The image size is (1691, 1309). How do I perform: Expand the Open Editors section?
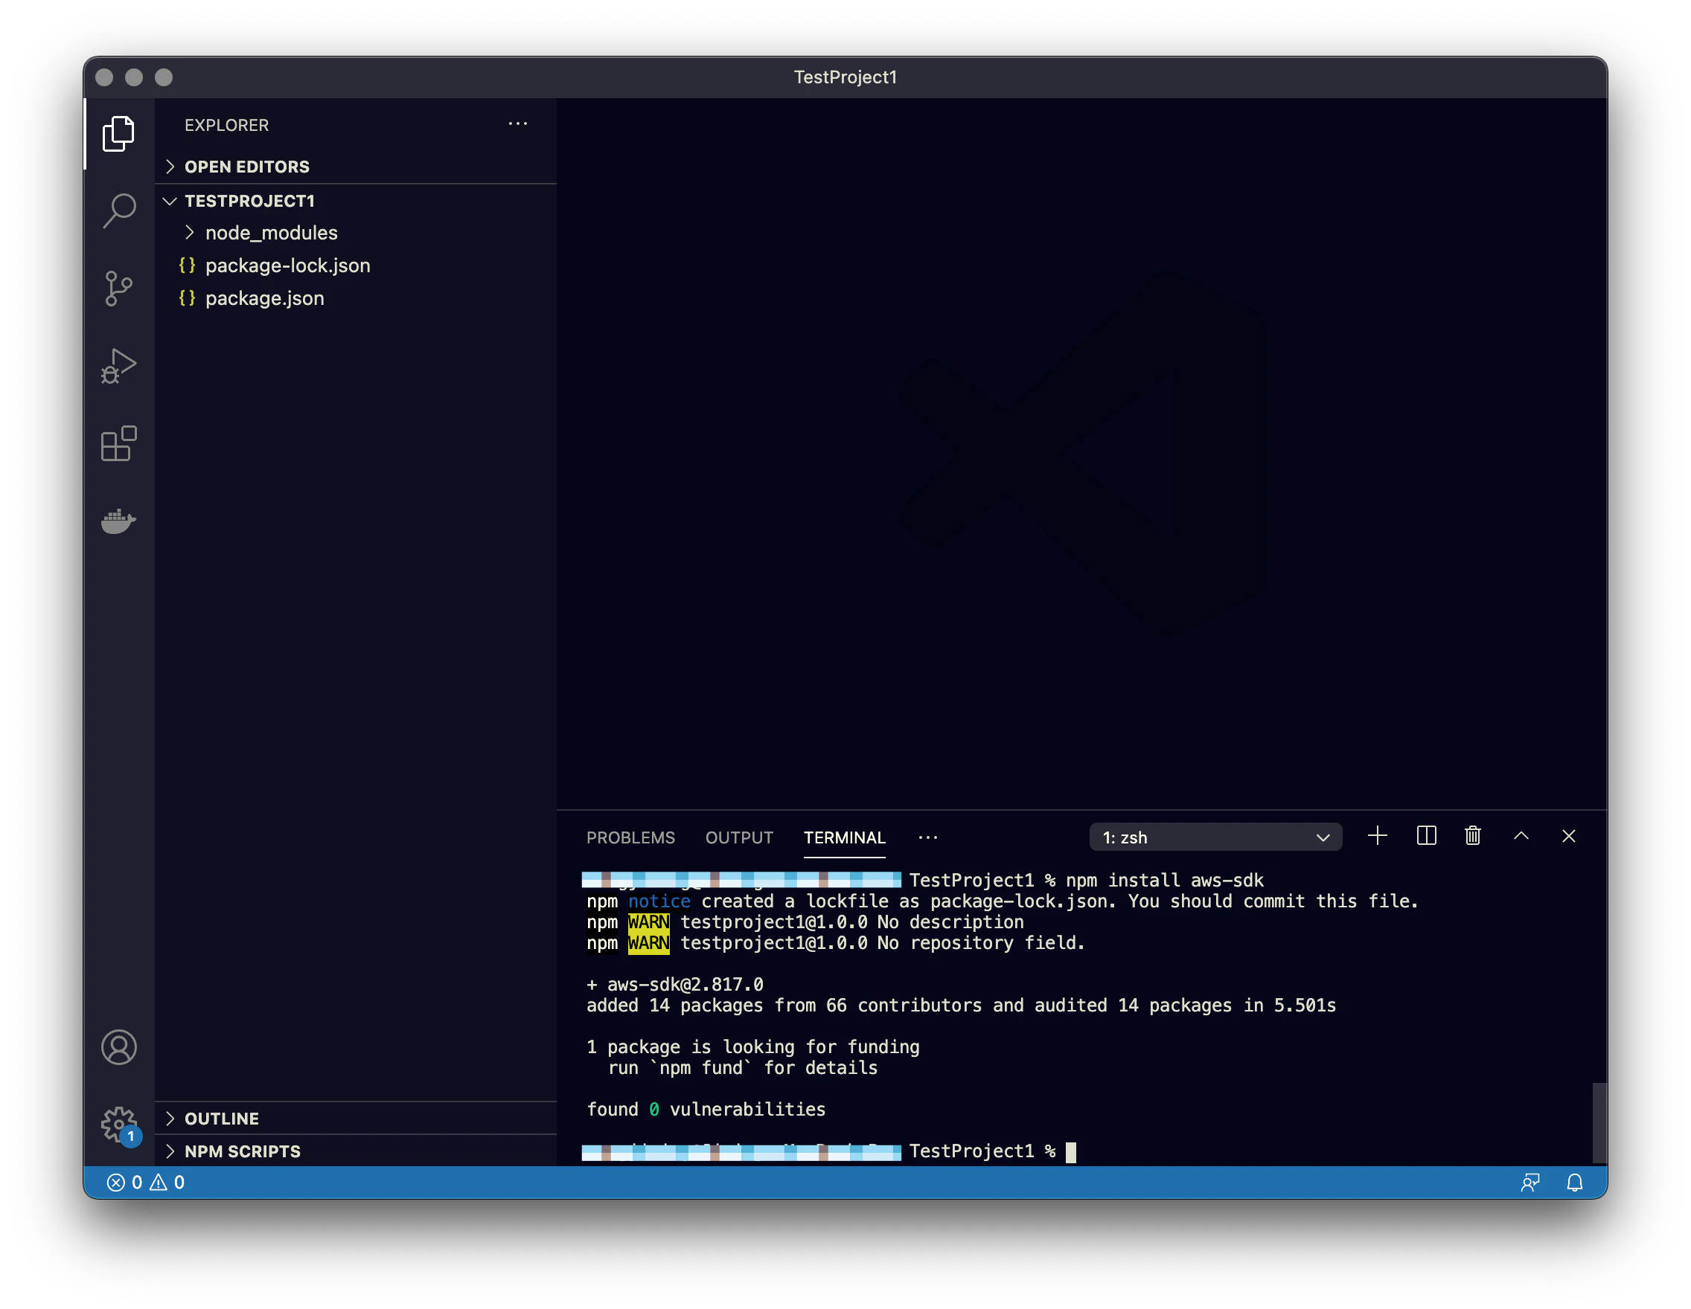click(357, 167)
